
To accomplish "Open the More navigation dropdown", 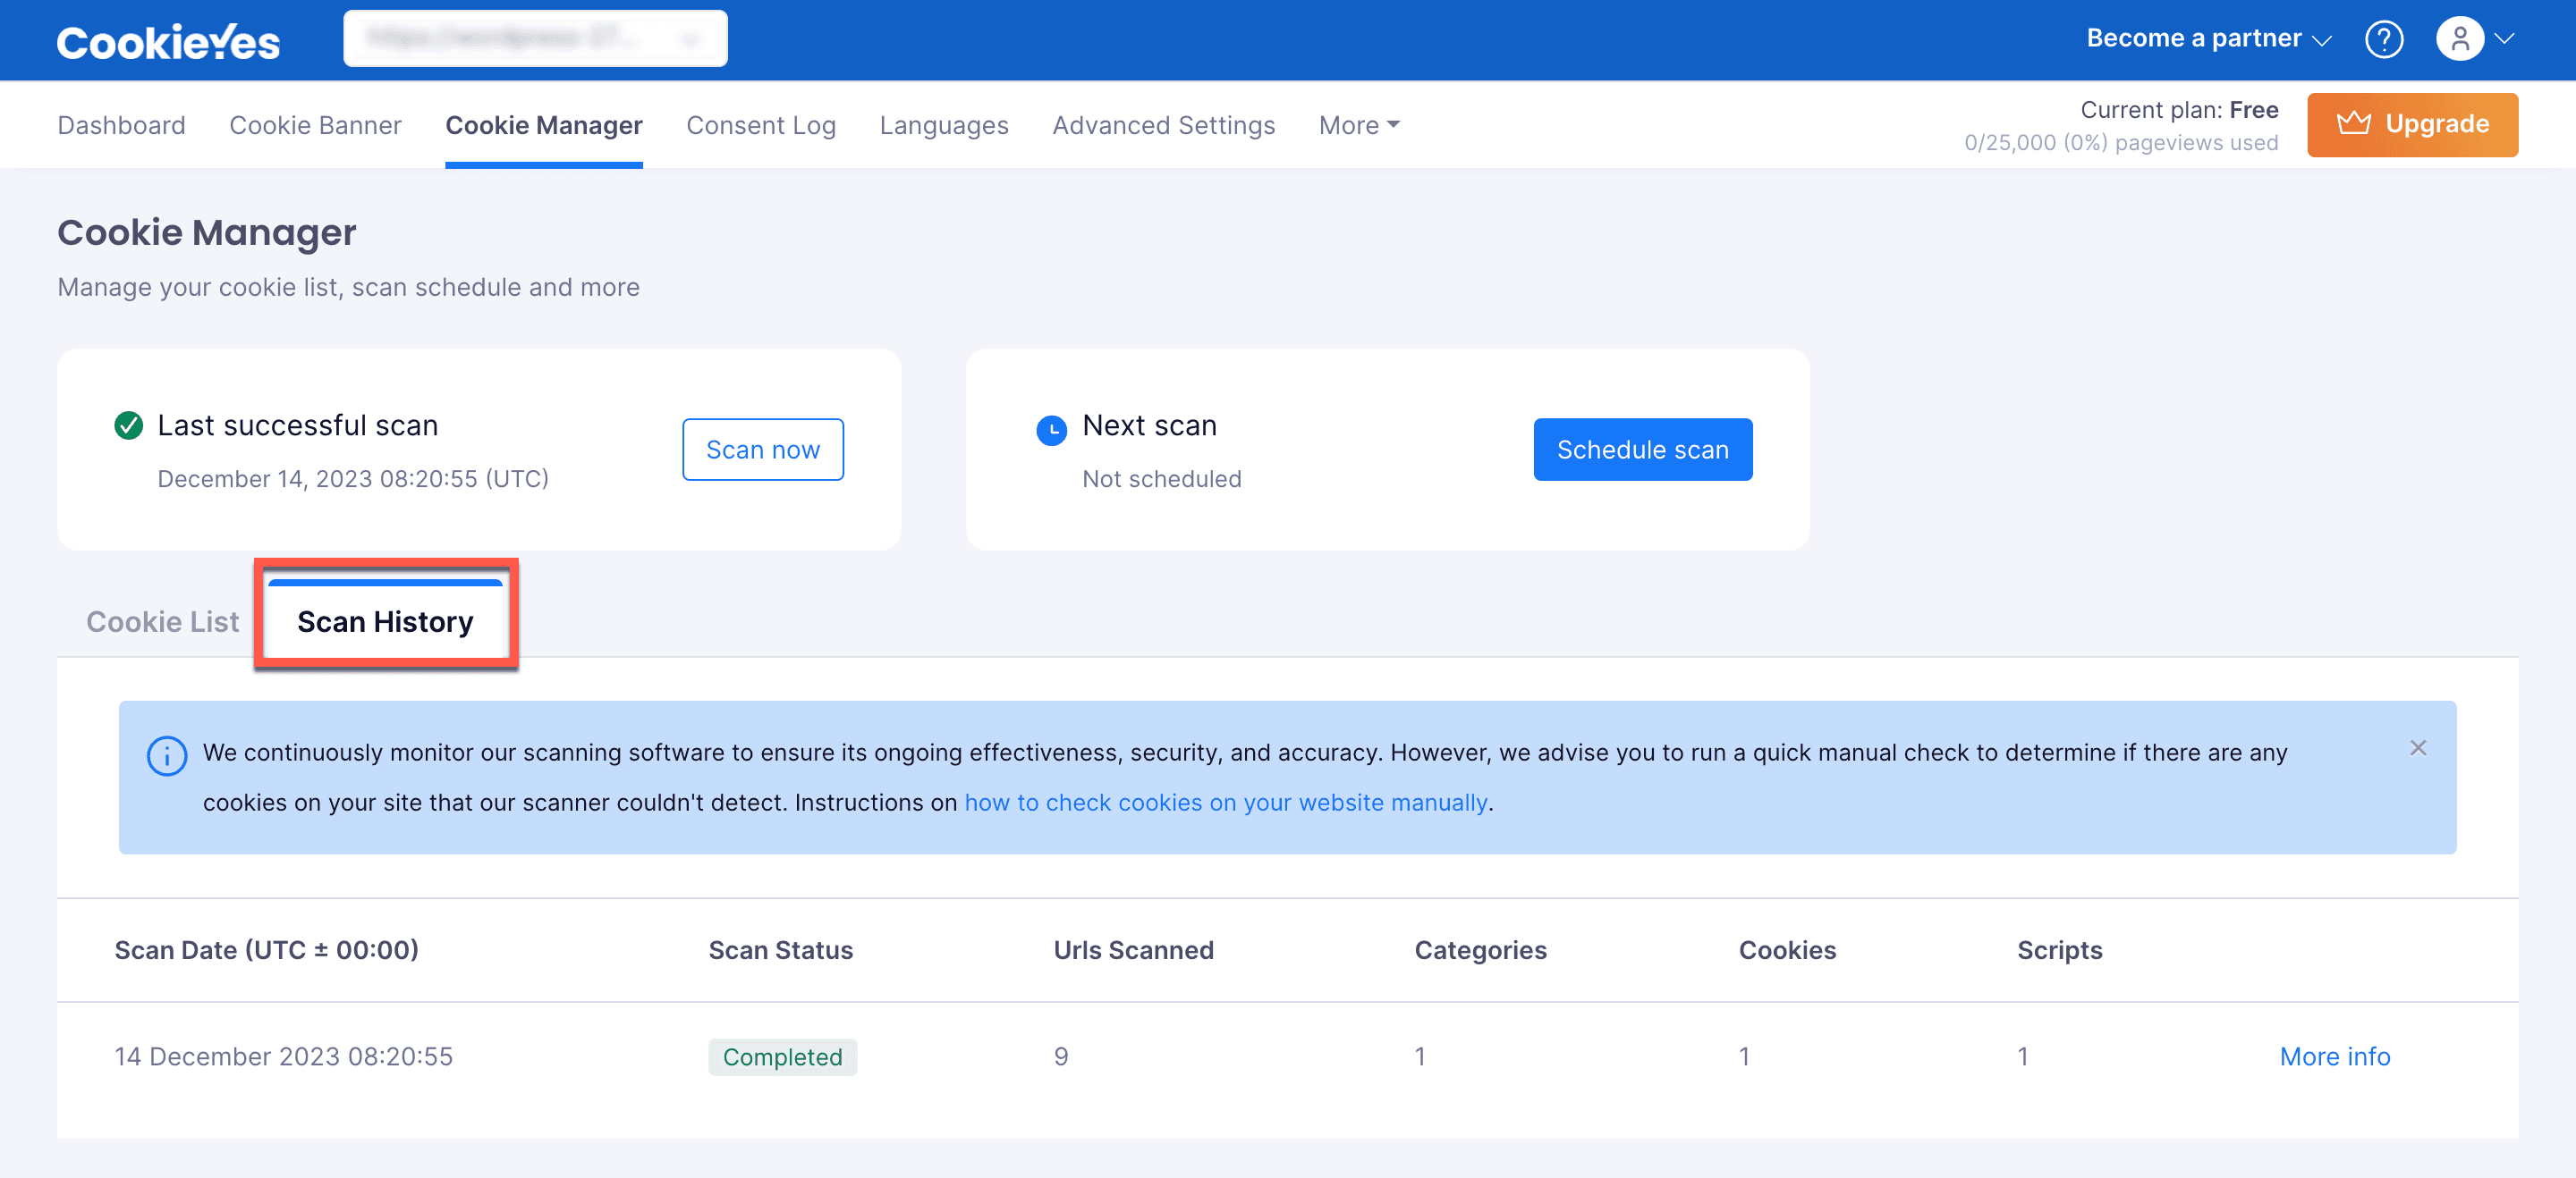I will click(1359, 125).
